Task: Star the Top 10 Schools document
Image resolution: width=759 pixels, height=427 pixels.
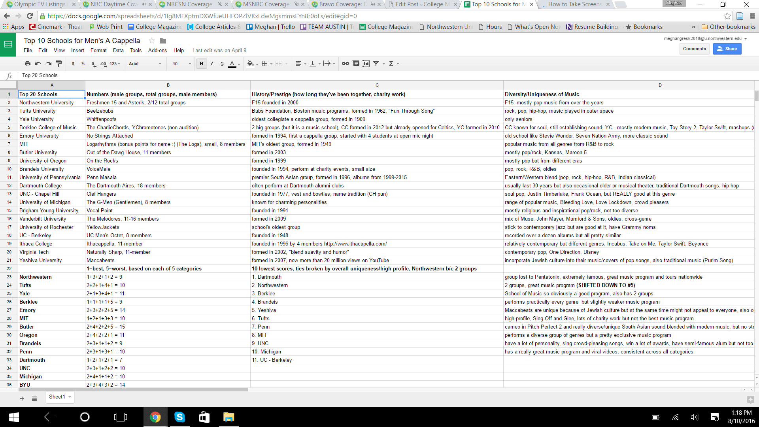Action: click(x=151, y=41)
